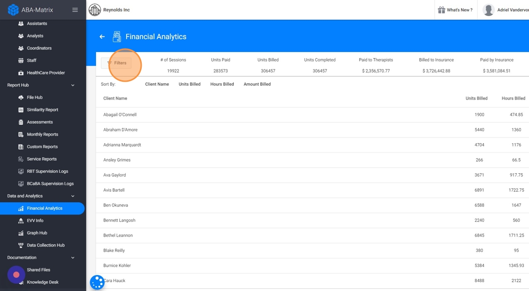Image resolution: width=529 pixels, height=291 pixels.
Task: Click the Client Name column header
Action: point(115,98)
